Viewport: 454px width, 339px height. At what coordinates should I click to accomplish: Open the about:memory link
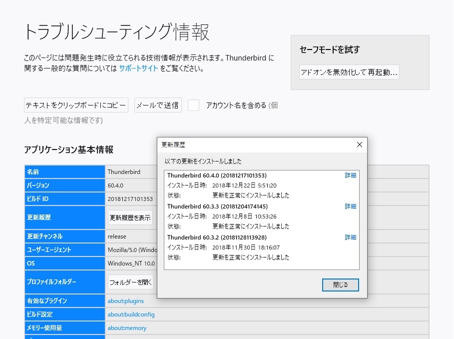[127, 328]
